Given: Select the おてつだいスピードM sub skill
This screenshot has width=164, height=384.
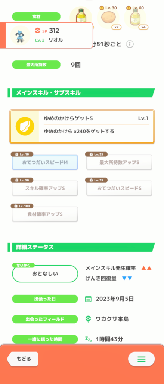Looking at the screenshot, I should coord(45,162).
